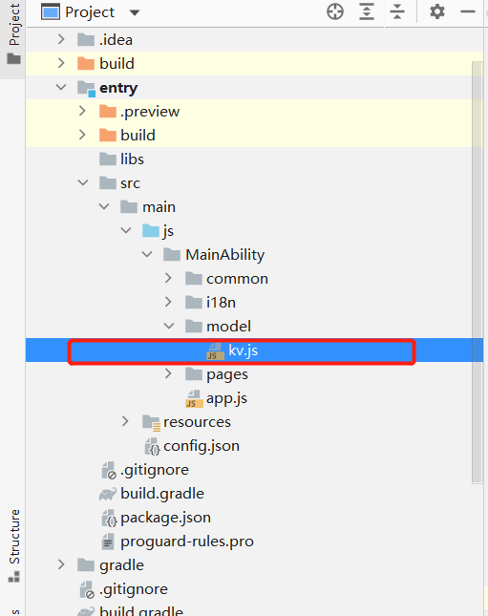Hide the Project tool window via minus icon
This screenshot has height=616, width=488.
coord(468,11)
